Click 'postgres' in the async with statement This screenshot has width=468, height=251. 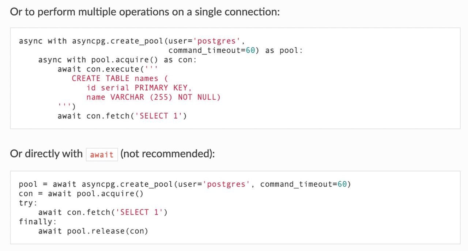tap(216, 41)
